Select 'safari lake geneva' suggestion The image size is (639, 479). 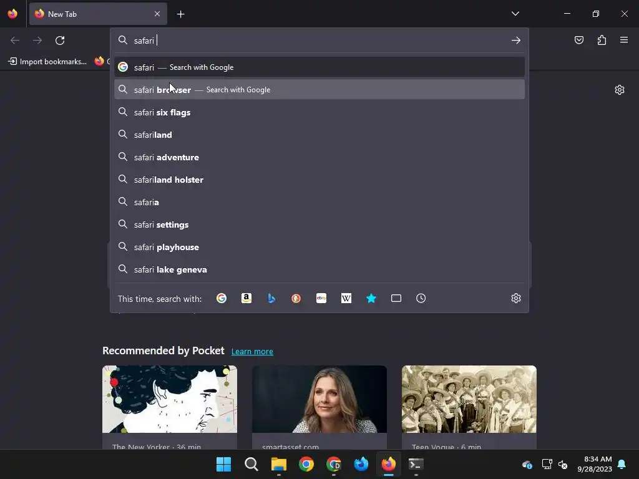(x=319, y=269)
